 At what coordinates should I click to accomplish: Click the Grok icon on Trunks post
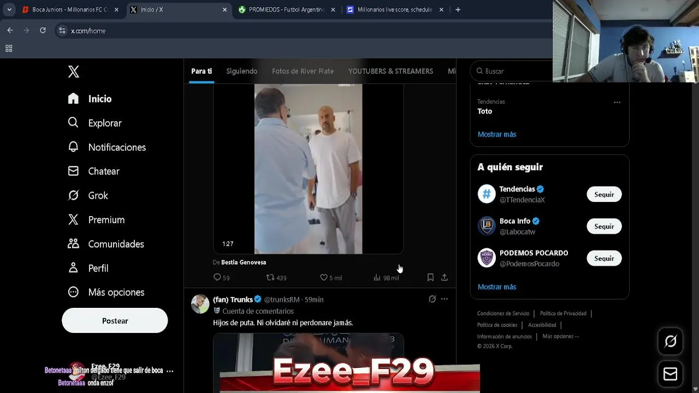coord(432,299)
